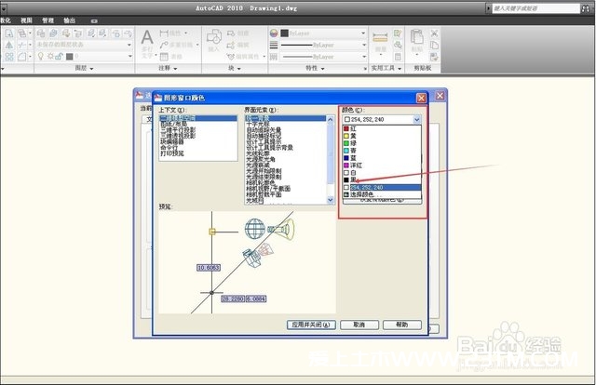Close the drawing window colors dialog
The image size is (596, 385).
tap(421, 98)
